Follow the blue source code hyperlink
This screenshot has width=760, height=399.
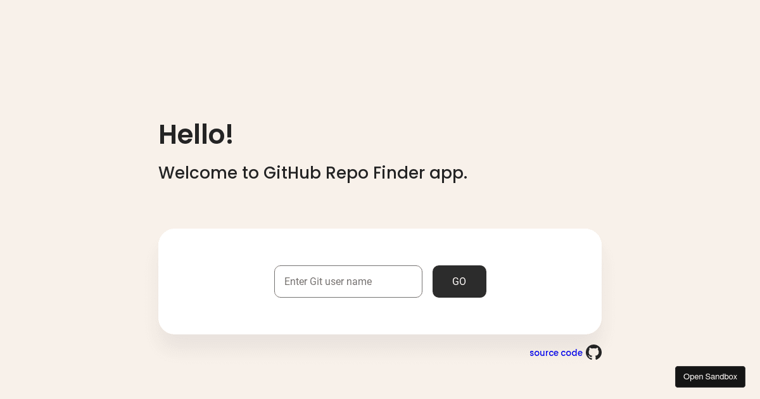555,353
